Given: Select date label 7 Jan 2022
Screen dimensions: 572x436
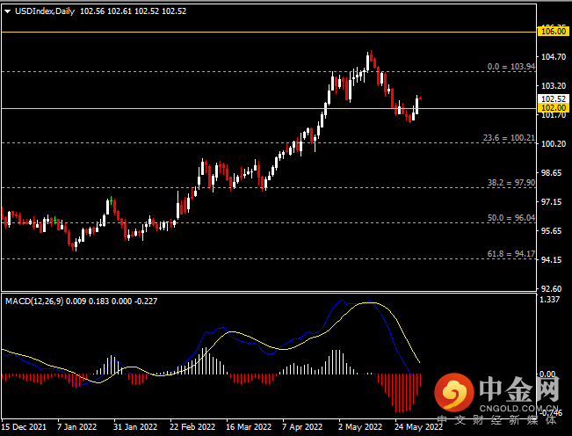Looking at the screenshot, I should click(77, 427).
